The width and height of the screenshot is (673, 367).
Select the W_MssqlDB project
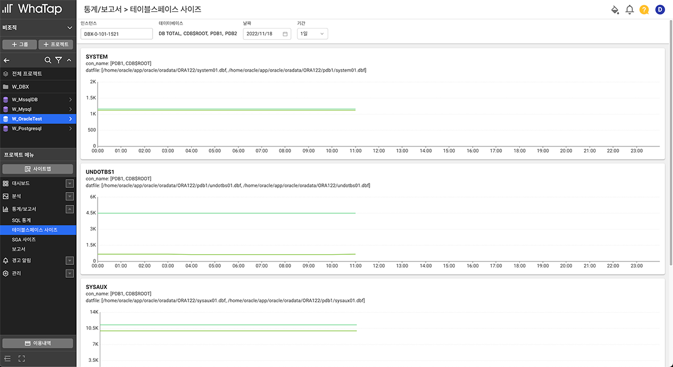38,99
